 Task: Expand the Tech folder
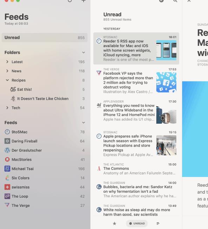(x=7, y=108)
